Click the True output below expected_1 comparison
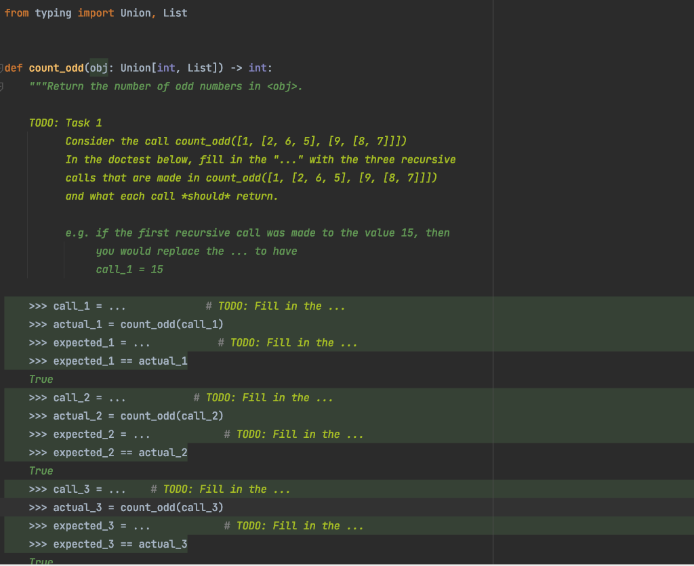 (x=41, y=379)
